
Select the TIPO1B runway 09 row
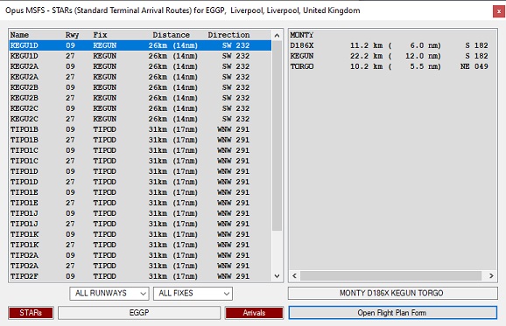click(140, 129)
